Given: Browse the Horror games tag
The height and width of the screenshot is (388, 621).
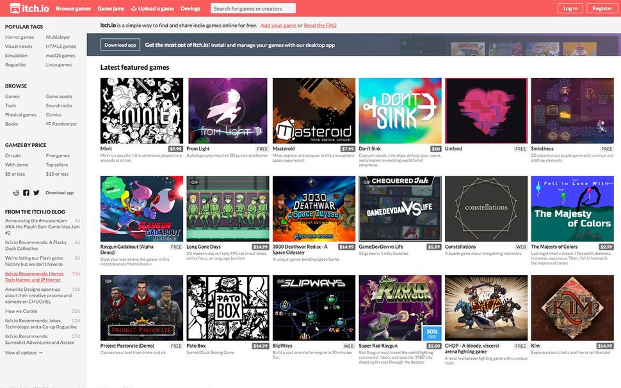Looking at the screenshot, I should coord(20,36).
